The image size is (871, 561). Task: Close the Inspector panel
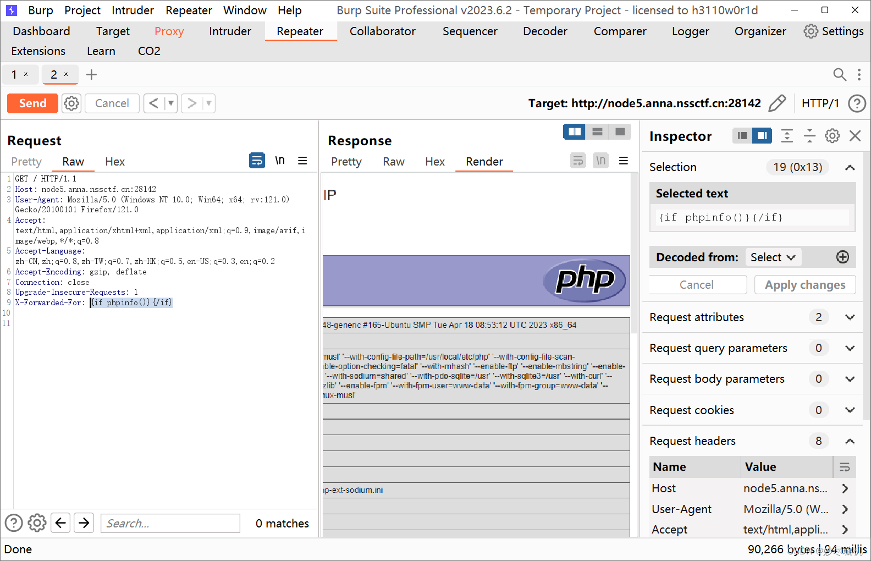coord(855,136)
